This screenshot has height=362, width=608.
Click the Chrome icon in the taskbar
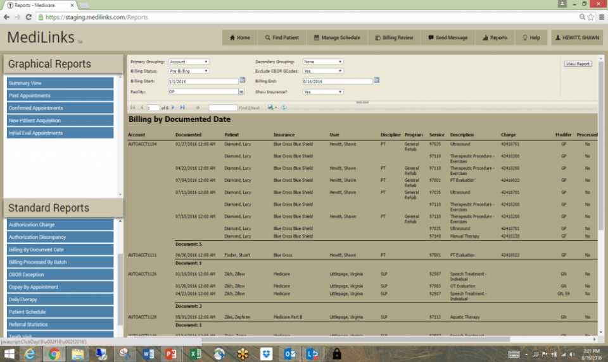(54, 354)
